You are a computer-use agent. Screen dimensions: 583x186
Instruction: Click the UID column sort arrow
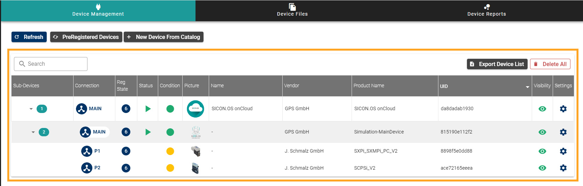[527, 87]
